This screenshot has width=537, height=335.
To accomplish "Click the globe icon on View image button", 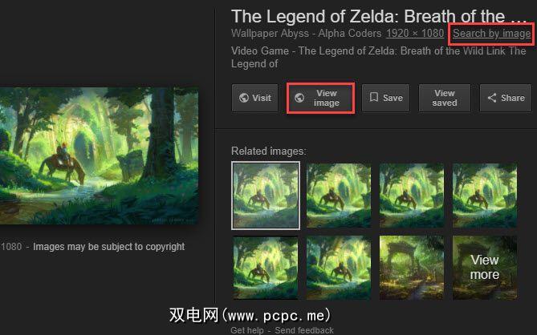I will [299, 98].
